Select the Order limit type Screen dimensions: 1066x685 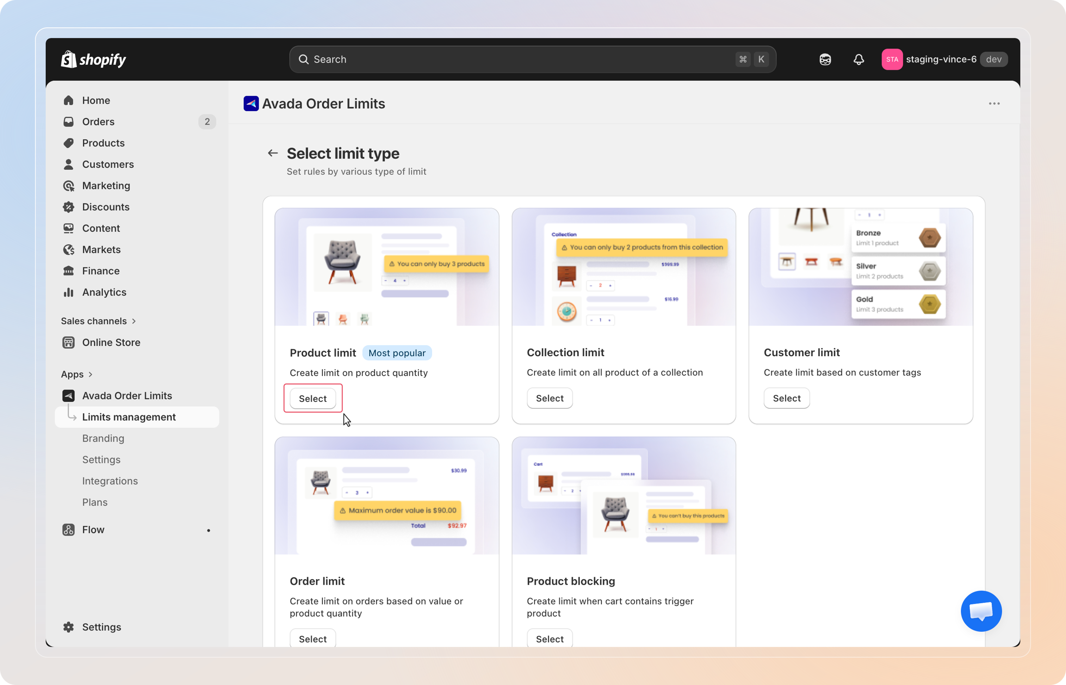click(313, 639)
